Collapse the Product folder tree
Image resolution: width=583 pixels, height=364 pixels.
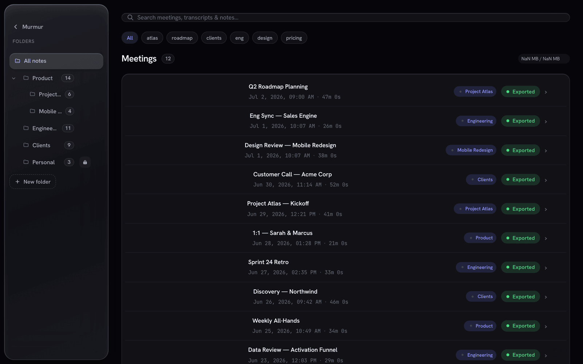click(x=14, y=78)
